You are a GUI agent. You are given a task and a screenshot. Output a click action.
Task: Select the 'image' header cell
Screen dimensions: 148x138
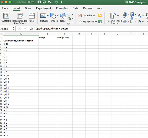pyautogui.click(x=48, y=38)
